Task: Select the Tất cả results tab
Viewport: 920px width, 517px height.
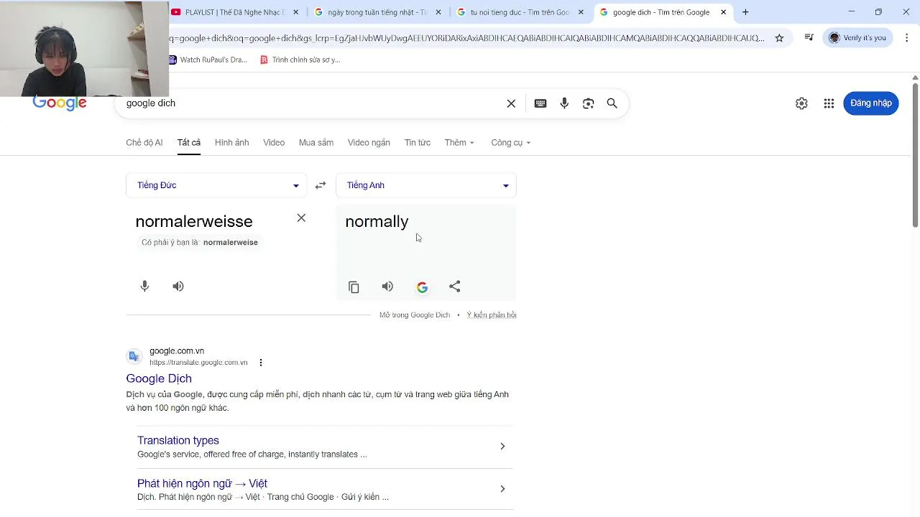Action: click(x=189, y=143)
